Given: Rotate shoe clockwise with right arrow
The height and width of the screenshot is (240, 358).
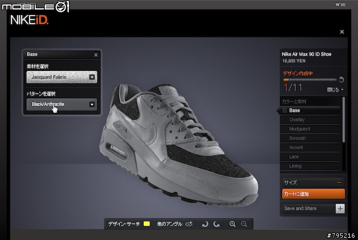Looking at the screenshot, I should pyautogui.click(x=216, y=224).
